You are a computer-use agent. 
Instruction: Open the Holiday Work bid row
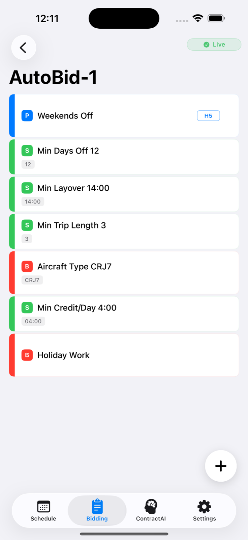coord(124,355)
